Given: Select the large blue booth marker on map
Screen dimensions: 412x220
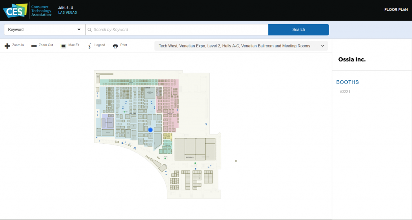Looking at the screenshot, I should [x=150, y=130].
